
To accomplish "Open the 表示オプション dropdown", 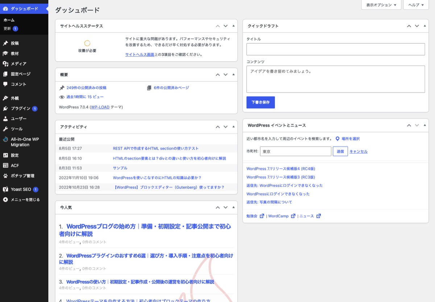I will pos(381,5).
